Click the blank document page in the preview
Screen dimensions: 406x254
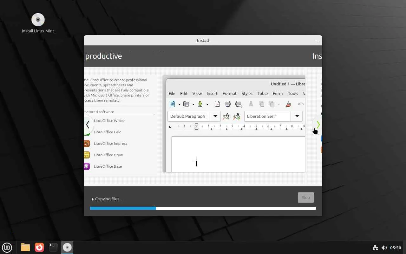tap(239, 154)
